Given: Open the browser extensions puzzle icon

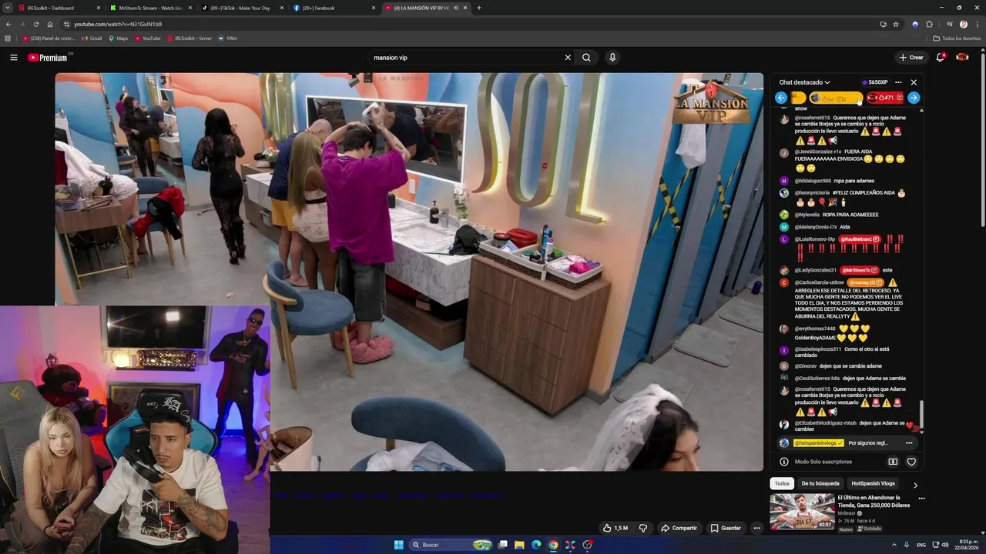Looking at the screenshot, I should coord(929,24).
